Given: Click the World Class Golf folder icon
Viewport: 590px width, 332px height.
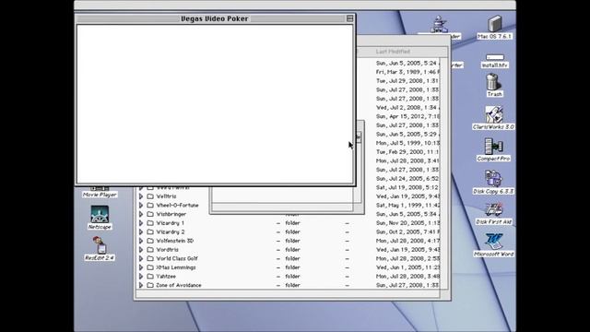Looking at the screenshot, I should pyautogui.click(x=150, y=258).
